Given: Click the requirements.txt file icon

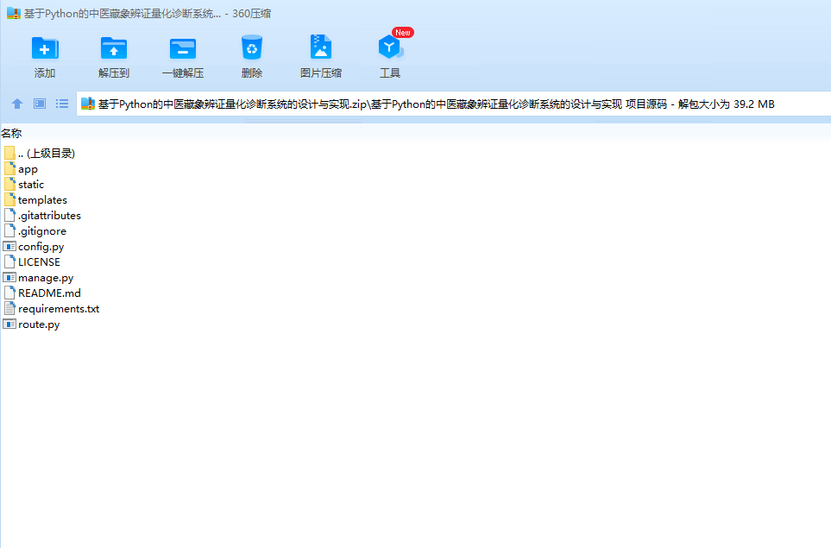Looking at the screenshot, I should point(9,308).
